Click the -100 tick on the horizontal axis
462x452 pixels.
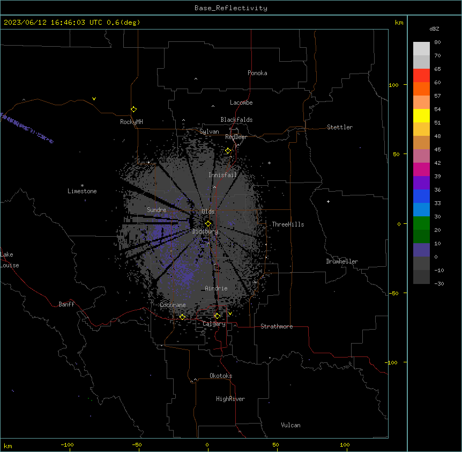pyautogui.click(x=67, y=444)
